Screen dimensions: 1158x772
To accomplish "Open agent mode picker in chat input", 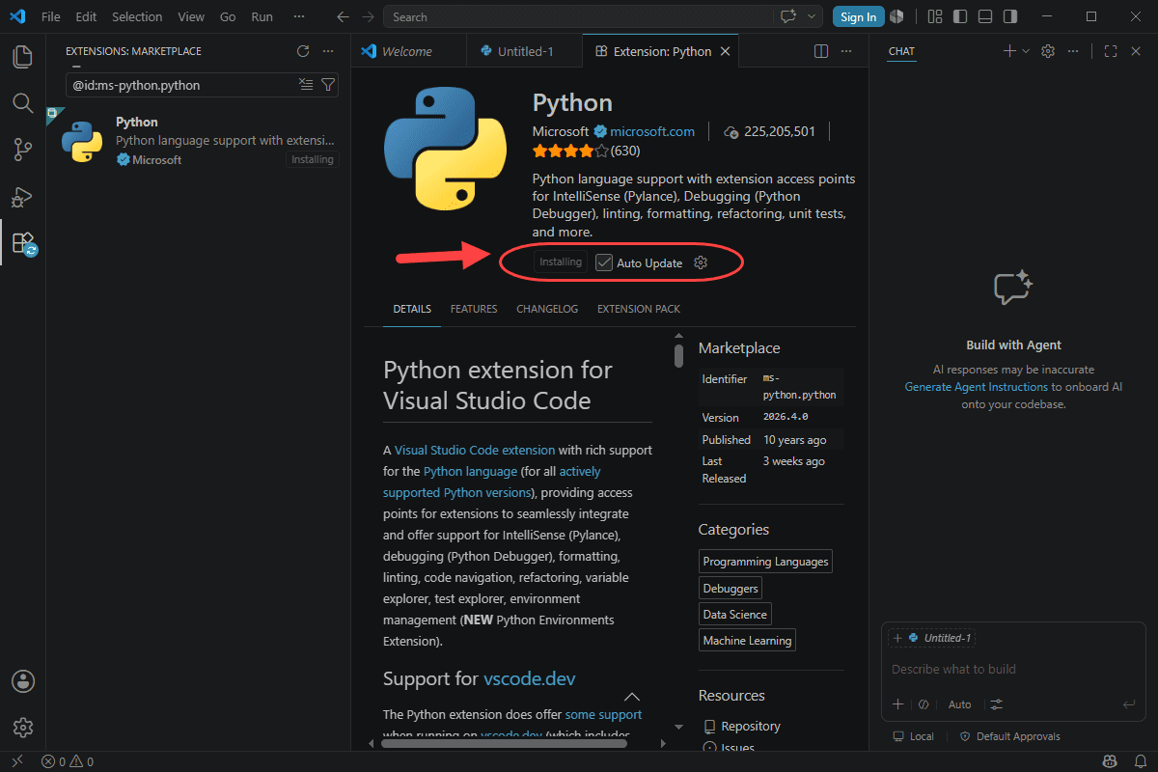I will (924, 704).
